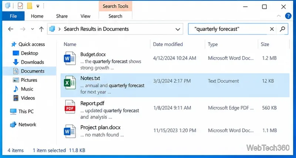Select Network in navigation pane
Screen dimensions: 296x158
23,124
